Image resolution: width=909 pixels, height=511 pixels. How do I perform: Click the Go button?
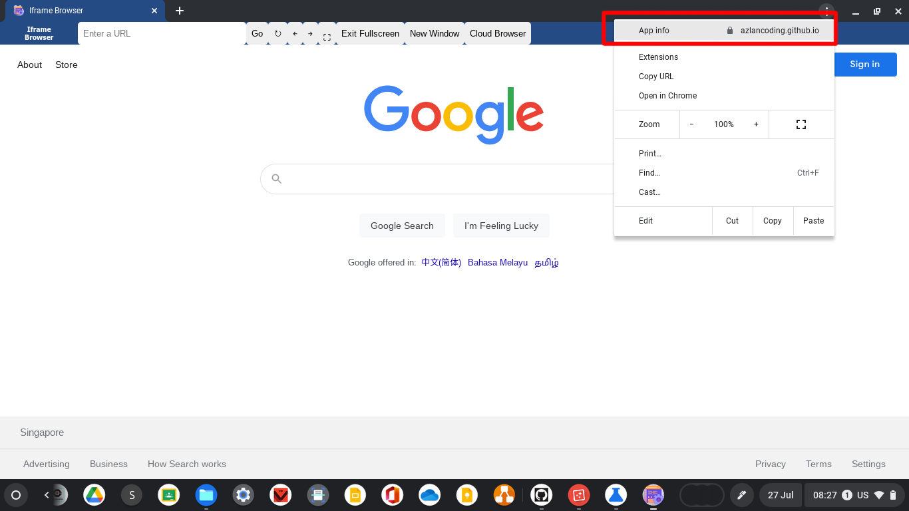[257, 33]
